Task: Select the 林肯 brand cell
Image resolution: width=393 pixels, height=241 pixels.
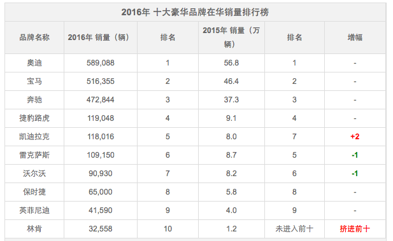Action: [x=34, y=229]
